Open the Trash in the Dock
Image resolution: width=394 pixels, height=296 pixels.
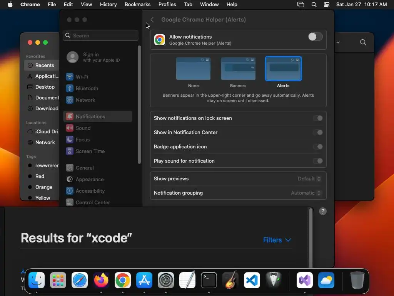pyautogui.click(x=357, y=280)
